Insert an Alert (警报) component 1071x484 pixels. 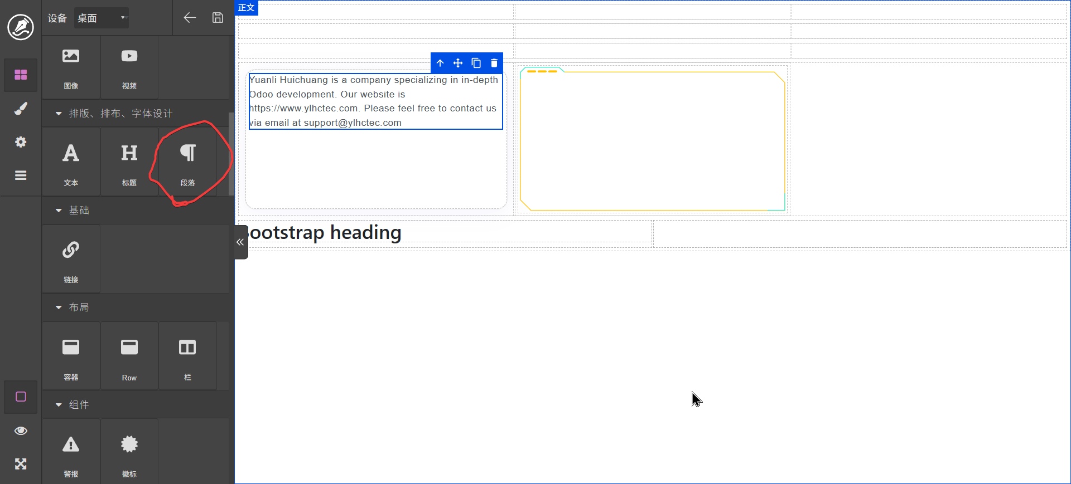[71, 453]
